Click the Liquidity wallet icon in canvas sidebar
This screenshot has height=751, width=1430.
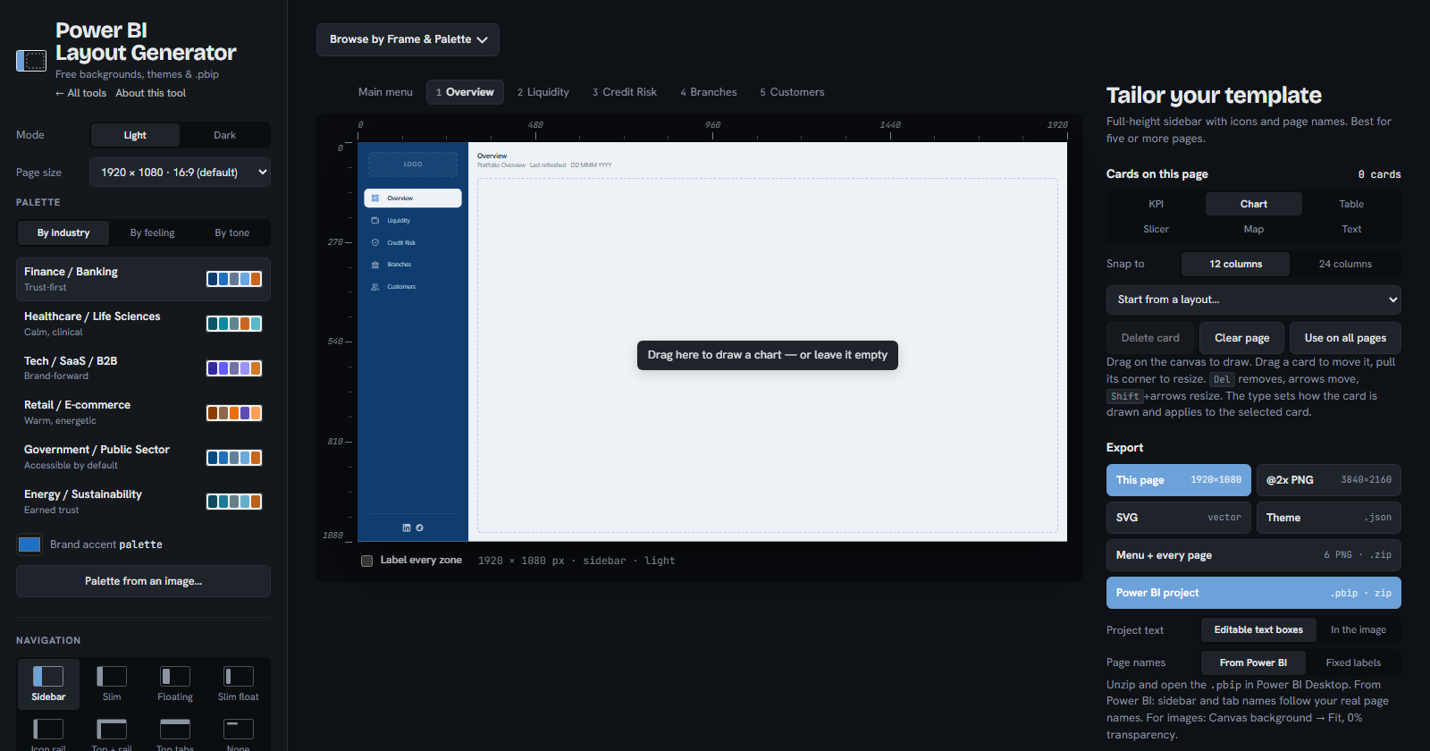click(x=375, y=220)
